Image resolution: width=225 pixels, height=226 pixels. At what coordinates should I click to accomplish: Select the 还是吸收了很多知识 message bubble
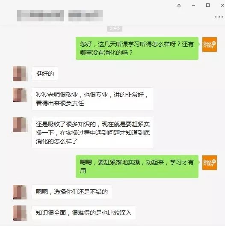pyautogui.click(x=92, y=133)
